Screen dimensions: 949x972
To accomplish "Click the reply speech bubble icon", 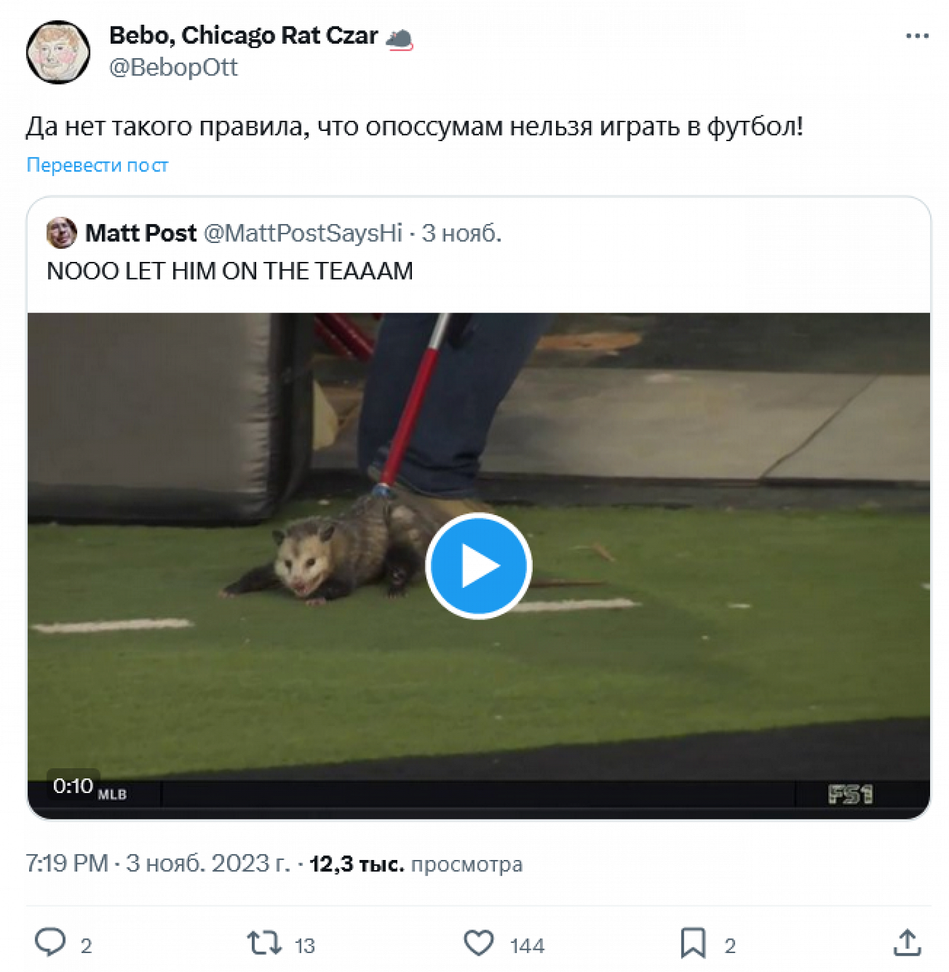I will [x=50, y=942].
